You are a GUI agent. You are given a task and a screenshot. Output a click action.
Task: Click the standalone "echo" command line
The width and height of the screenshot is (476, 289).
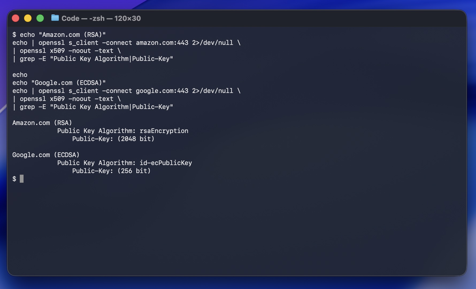click(x=20, y=75)
